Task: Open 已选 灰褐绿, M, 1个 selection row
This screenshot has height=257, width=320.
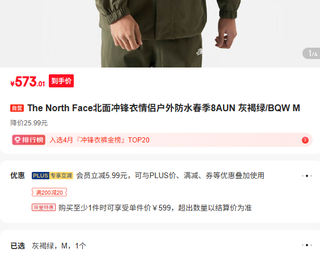Action: click(x=161, y=246)
